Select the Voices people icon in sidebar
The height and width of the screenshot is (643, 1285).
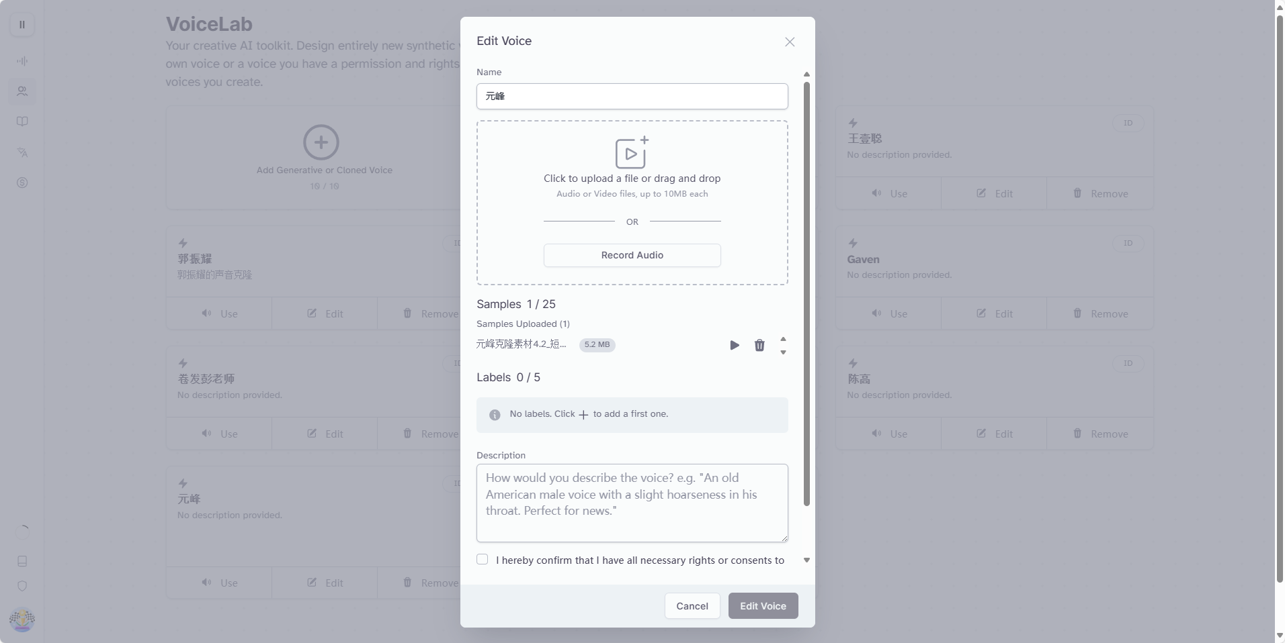tap(22, 91)
